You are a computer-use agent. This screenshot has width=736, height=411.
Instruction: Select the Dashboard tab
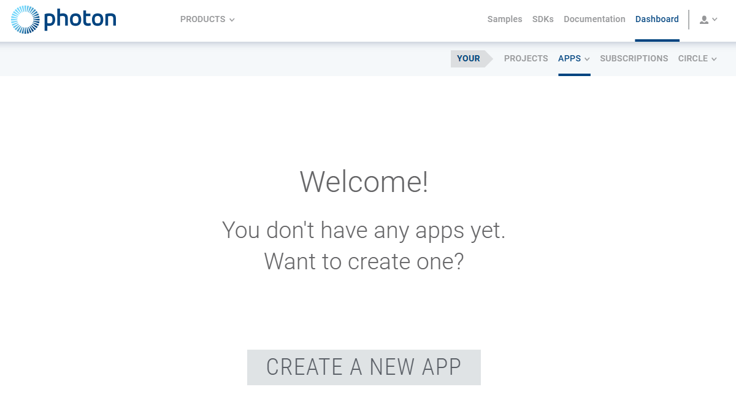tap(657, 20)
